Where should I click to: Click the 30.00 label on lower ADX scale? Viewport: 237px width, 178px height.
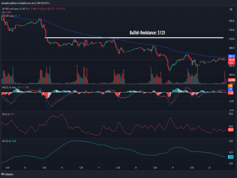(231, 141)
